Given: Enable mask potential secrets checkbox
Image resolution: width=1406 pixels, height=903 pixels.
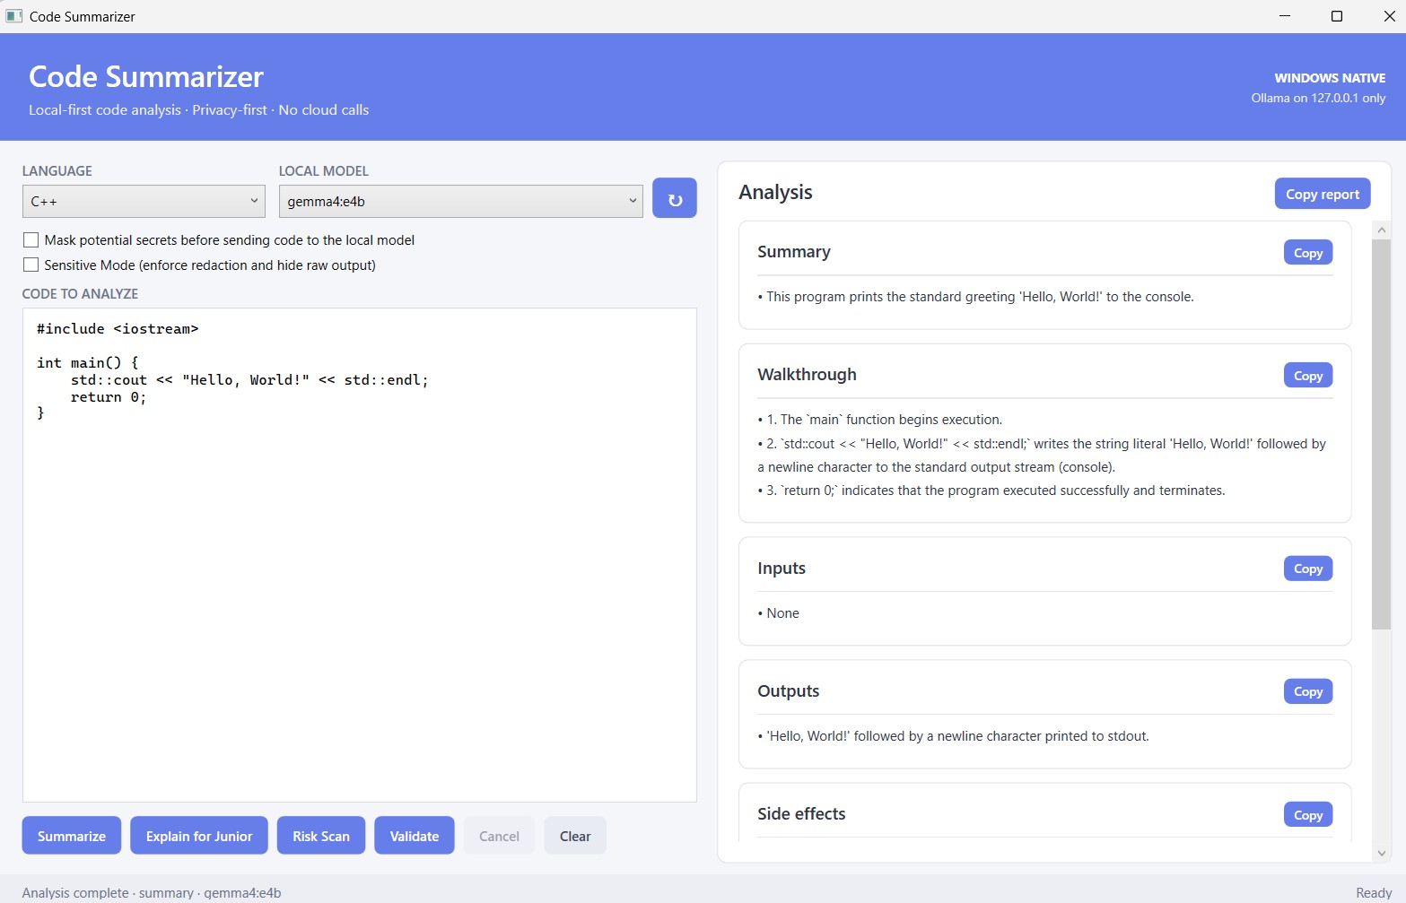Looking at the screenshot, I should click(x=31, y=239).
